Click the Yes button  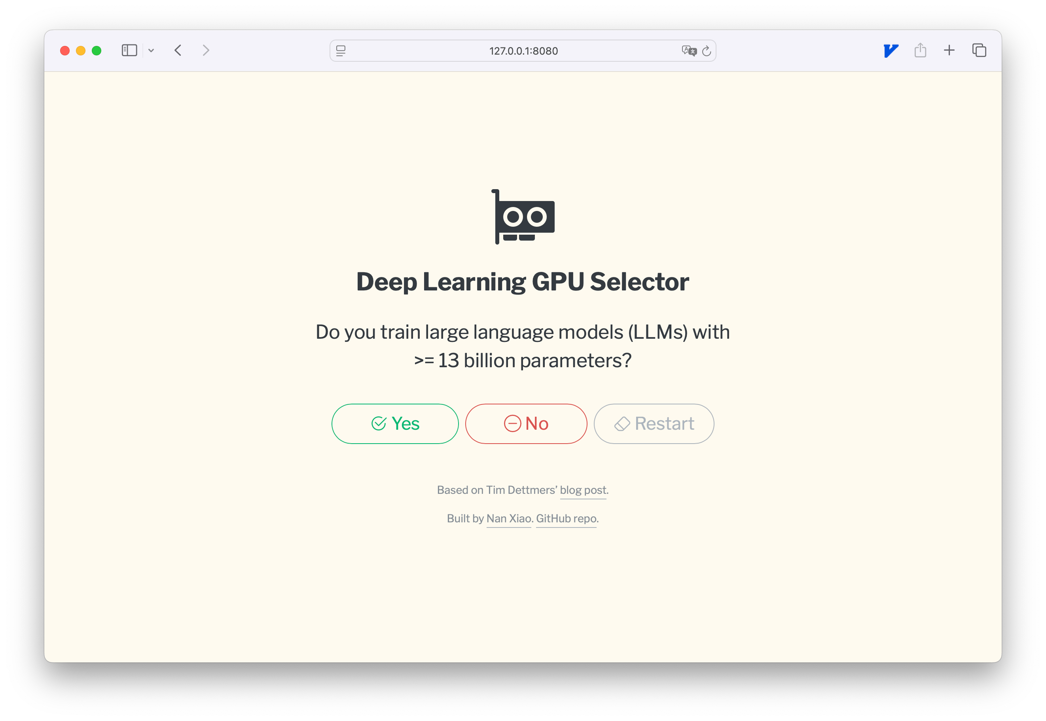[x=395, y=424]
